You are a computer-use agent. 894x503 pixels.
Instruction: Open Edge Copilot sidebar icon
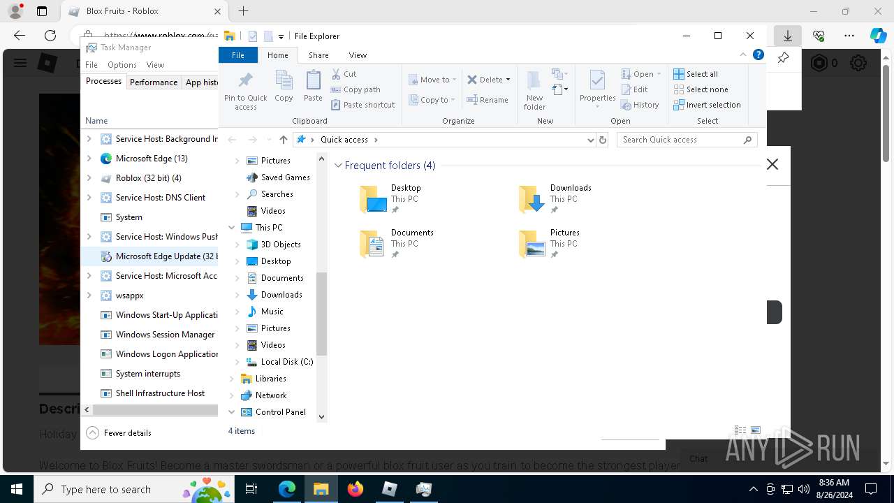[x=878, y=36]
